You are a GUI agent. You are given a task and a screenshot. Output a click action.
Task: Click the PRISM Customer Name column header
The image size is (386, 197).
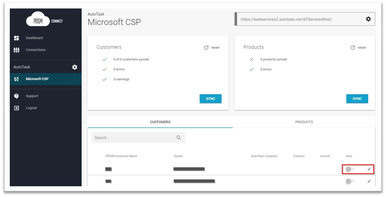click(121, 156)
